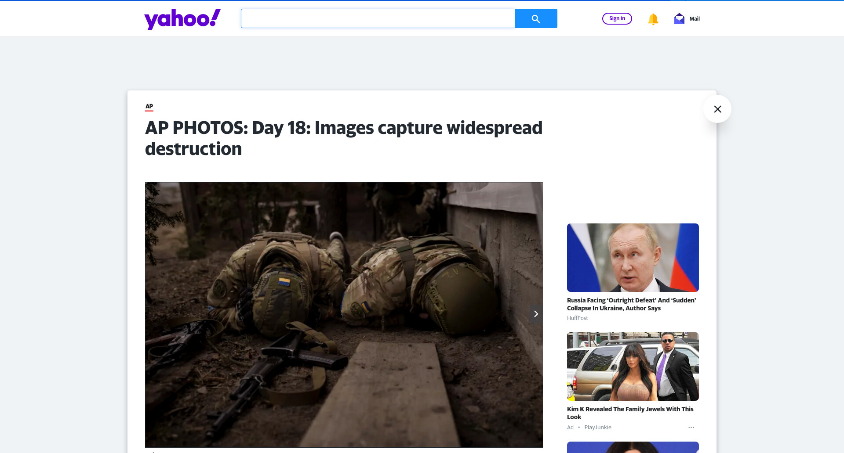The image size is (844, 453).
Task: Open notifications bell icon
Action: click(653, 19)
